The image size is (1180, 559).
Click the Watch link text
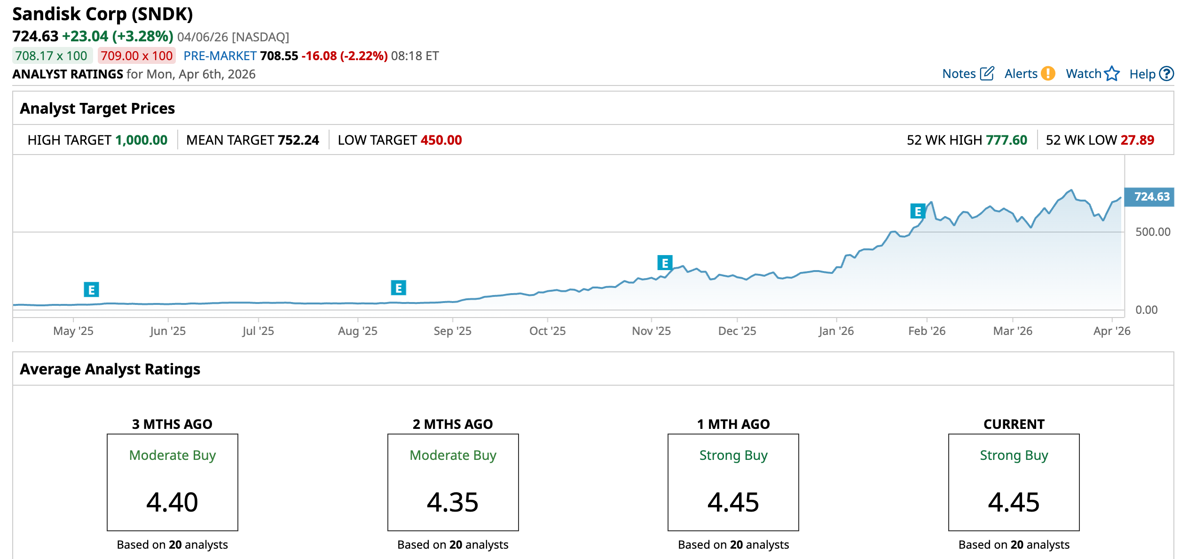pos(1083,74)
